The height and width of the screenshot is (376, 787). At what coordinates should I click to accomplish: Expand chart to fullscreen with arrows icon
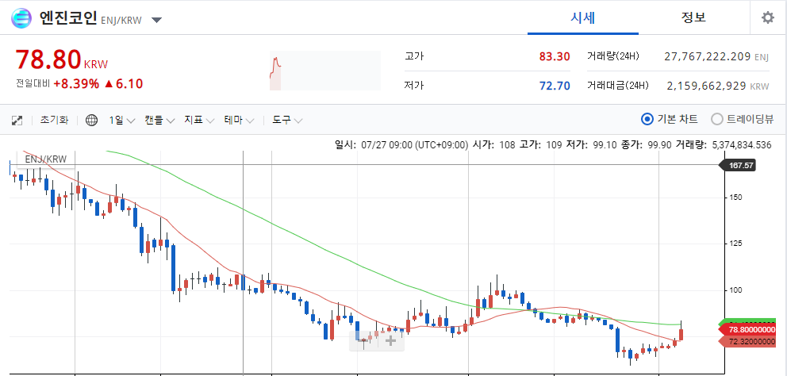pos(17,121)
